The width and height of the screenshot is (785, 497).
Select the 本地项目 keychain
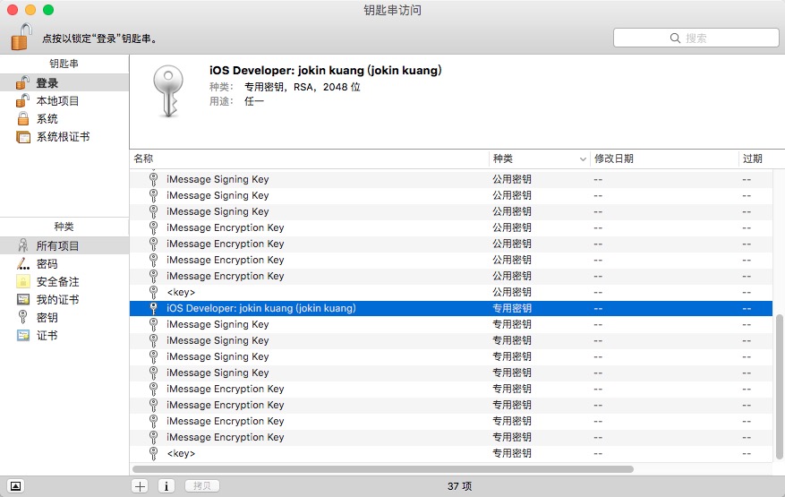click(64, 100)
